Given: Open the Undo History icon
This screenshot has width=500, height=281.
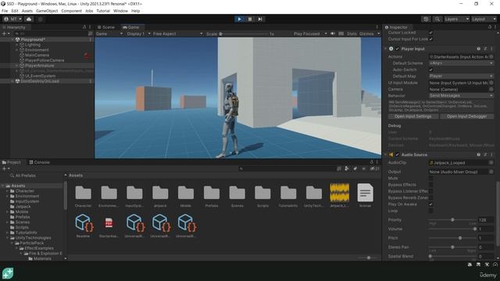Looking at the screenshot, I should click(x=426, y=19).
